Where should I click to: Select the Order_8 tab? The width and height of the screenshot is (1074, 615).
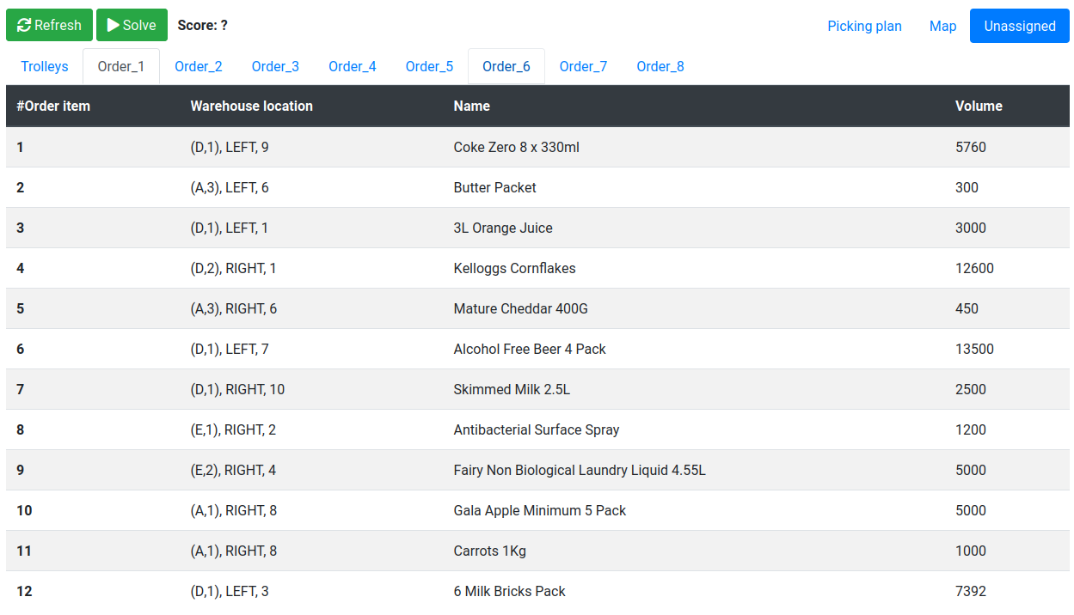[660, 66]
